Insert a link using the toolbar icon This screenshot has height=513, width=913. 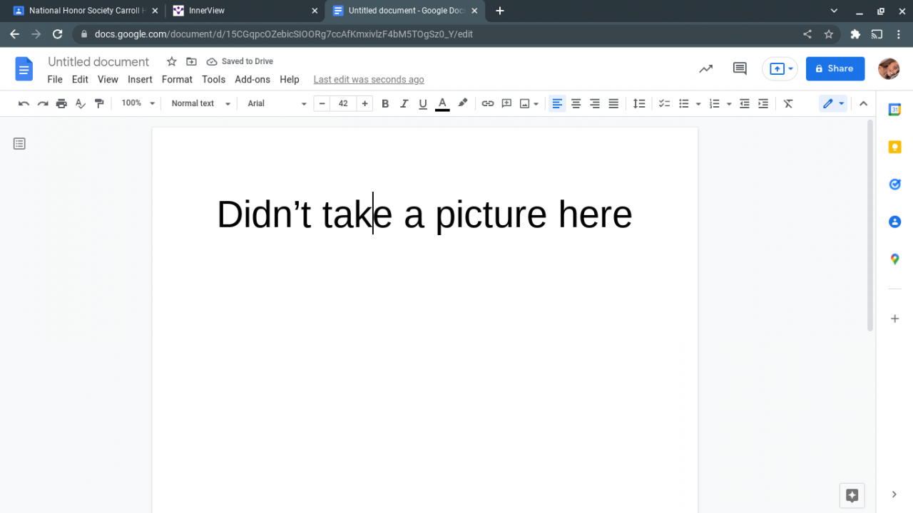(487, 104)
